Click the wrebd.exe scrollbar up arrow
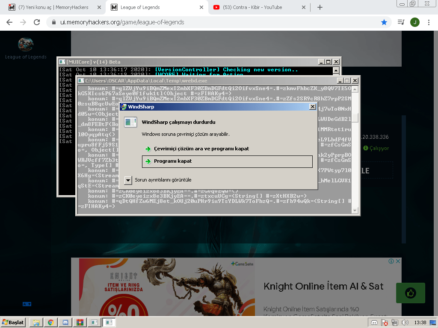 (x=355, y=89)
